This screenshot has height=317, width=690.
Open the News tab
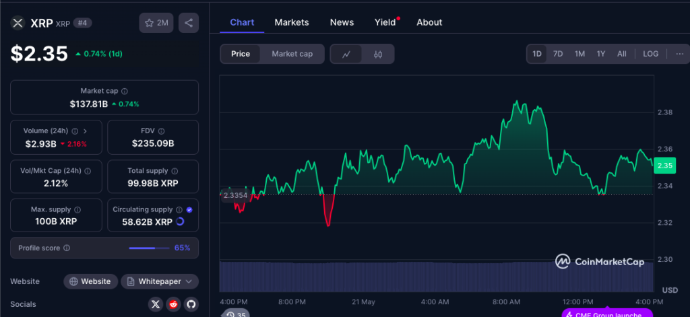[x=342, y=22]
